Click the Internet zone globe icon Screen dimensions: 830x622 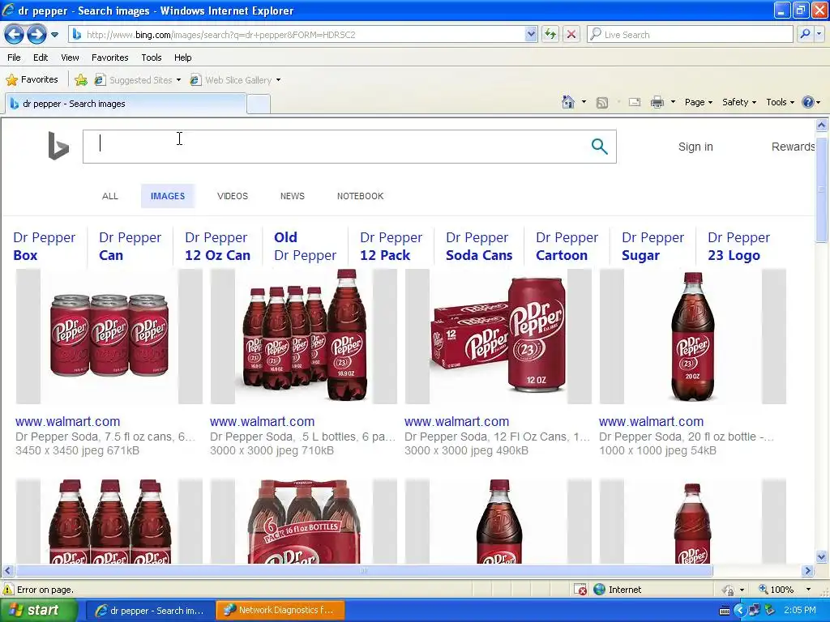click(x=599, y=590)
